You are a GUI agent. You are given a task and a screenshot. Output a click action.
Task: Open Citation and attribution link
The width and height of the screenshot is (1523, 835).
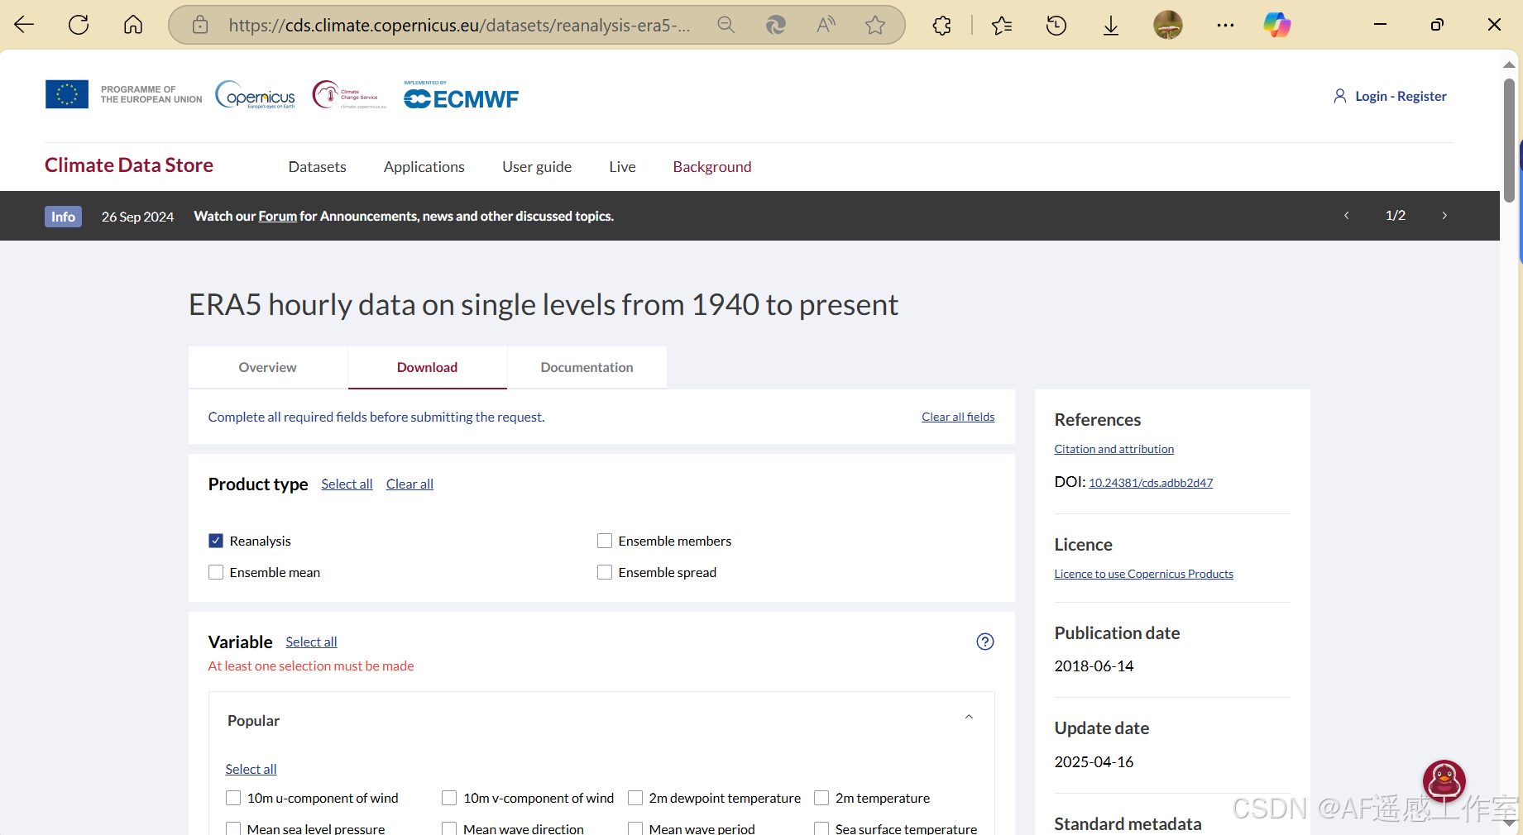point(1114,449)
